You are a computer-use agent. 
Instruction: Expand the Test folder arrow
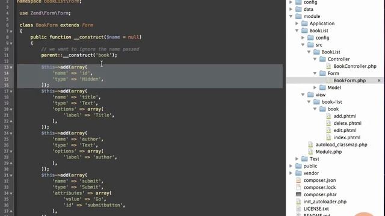point(297,158)
